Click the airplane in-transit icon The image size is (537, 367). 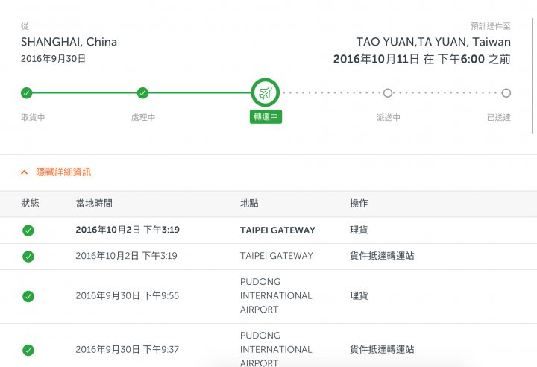click(266, 92)
